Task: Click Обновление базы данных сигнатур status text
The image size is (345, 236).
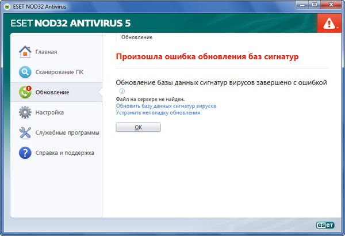Action: [221, 83]
